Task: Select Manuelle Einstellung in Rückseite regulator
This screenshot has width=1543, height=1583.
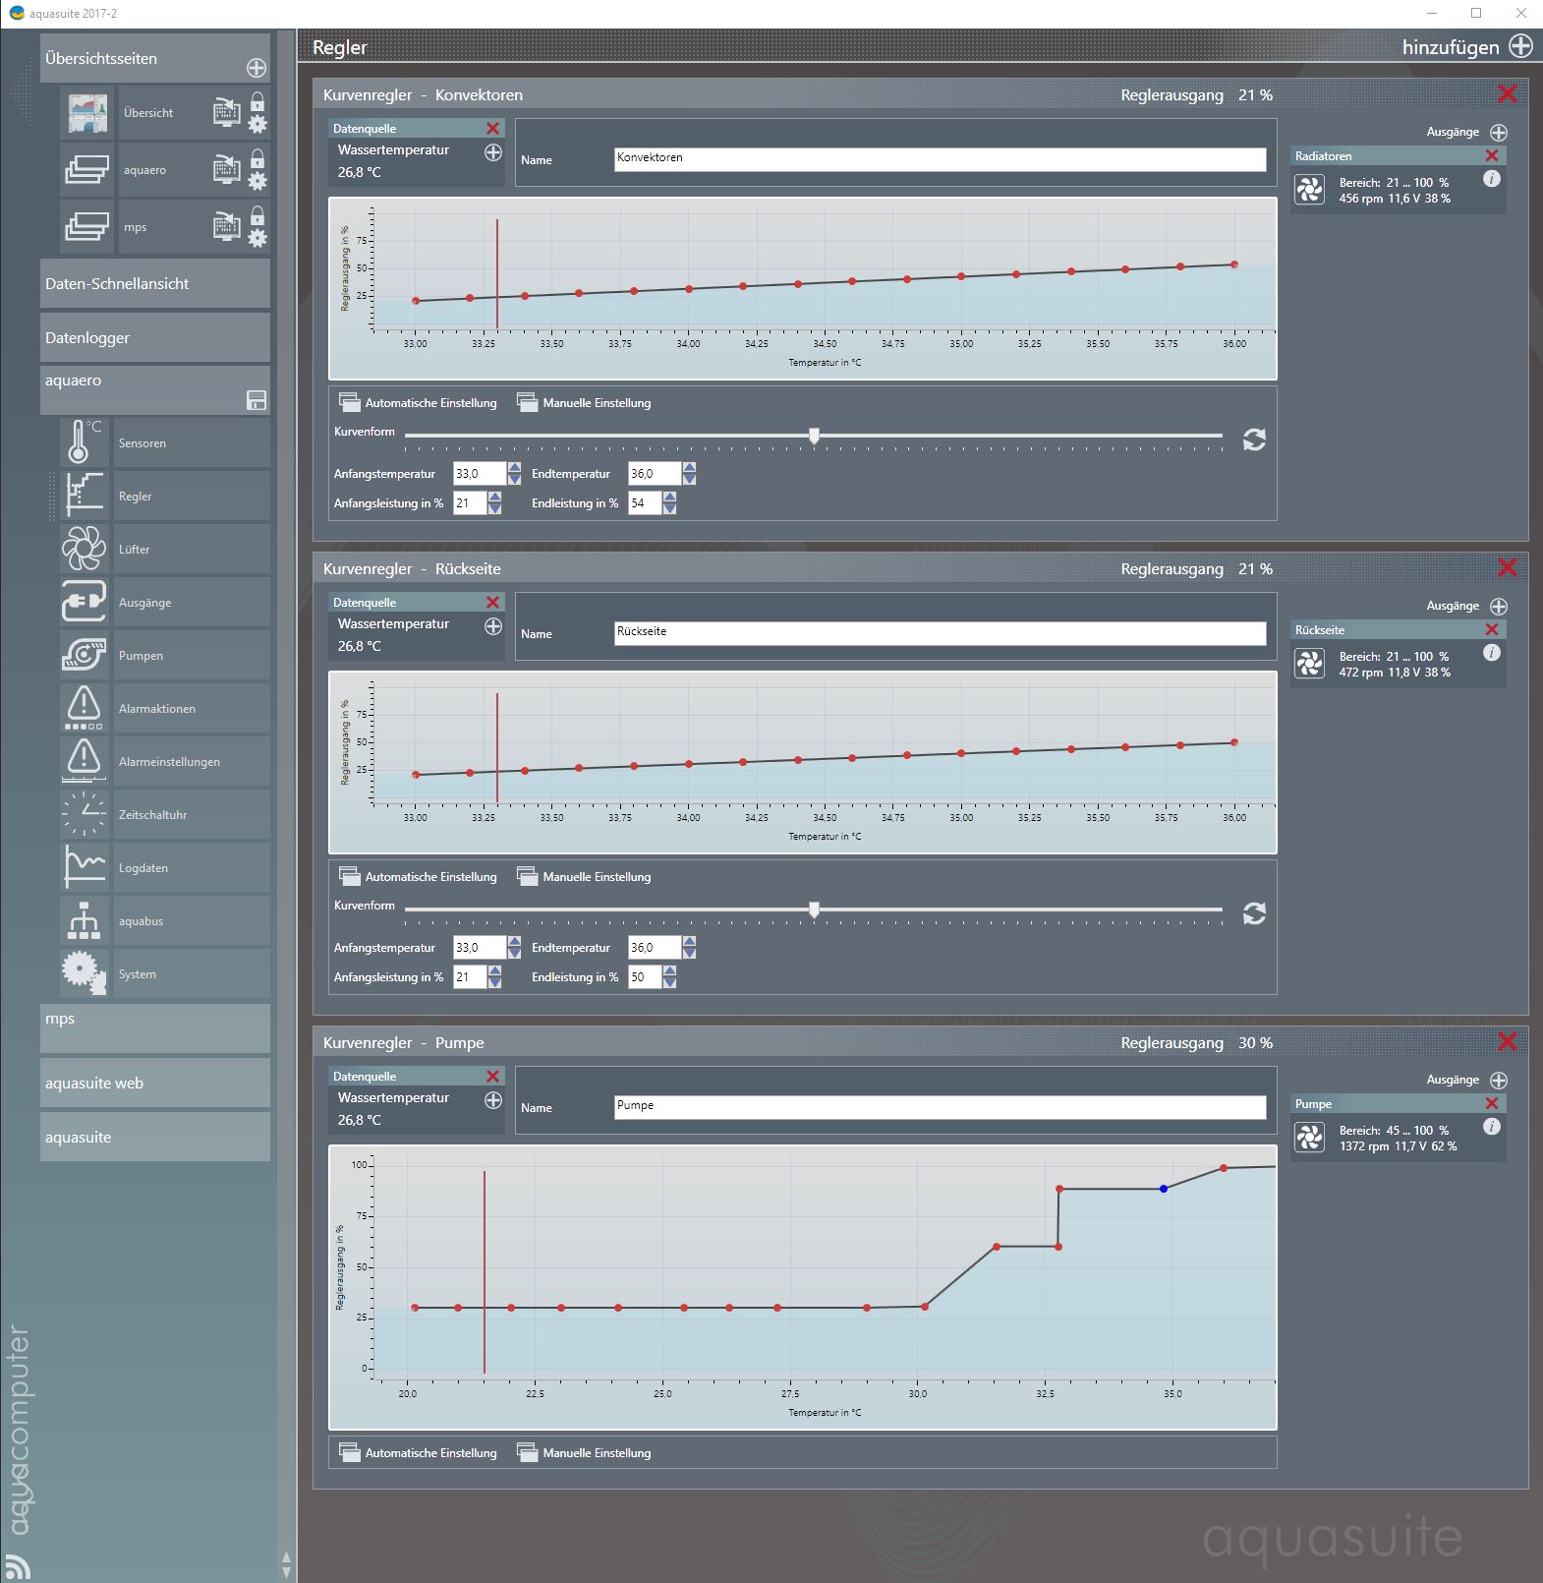Action: tap(584, 876)
